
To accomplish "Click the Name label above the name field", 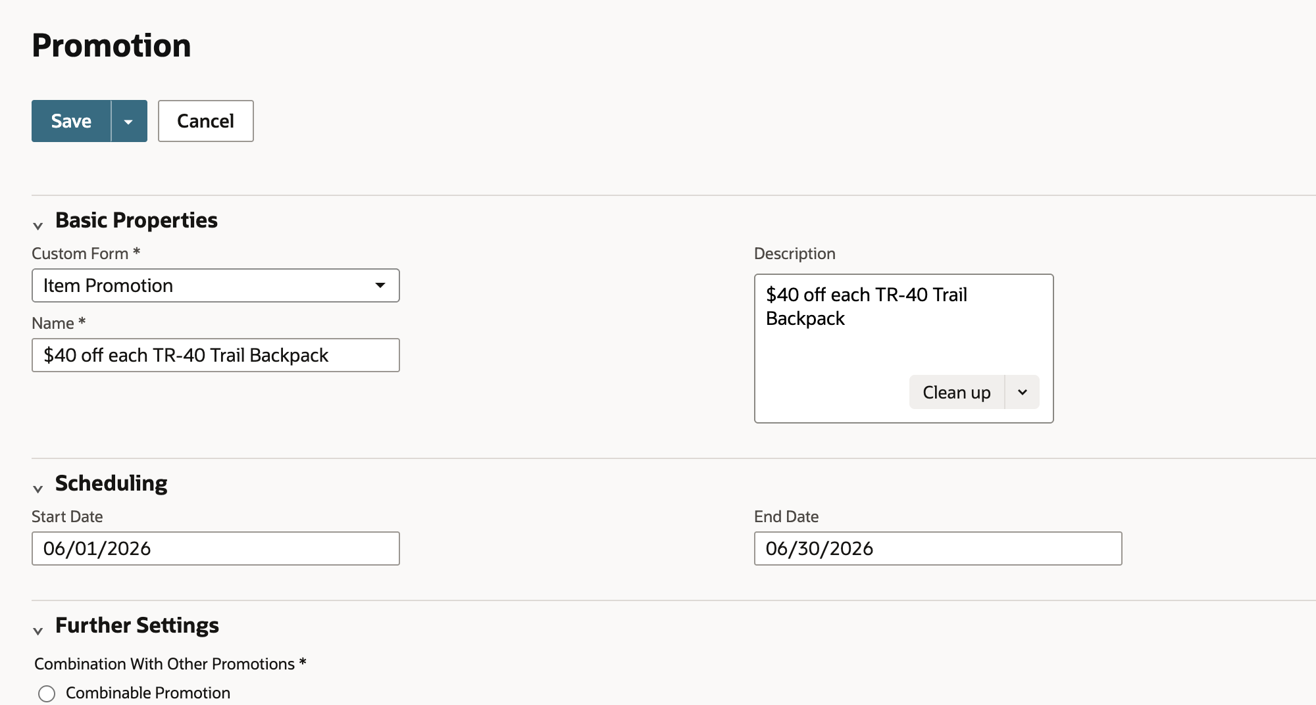I will [x=59, y=323].
